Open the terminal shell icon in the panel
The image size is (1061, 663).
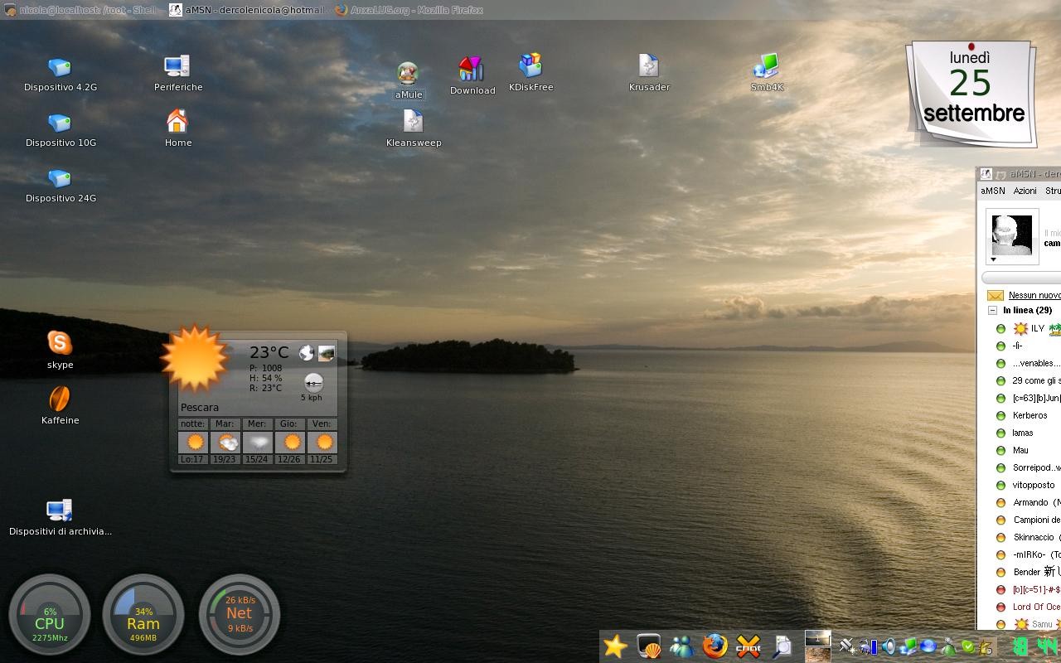pyautogui.click(x=648, y=646)
